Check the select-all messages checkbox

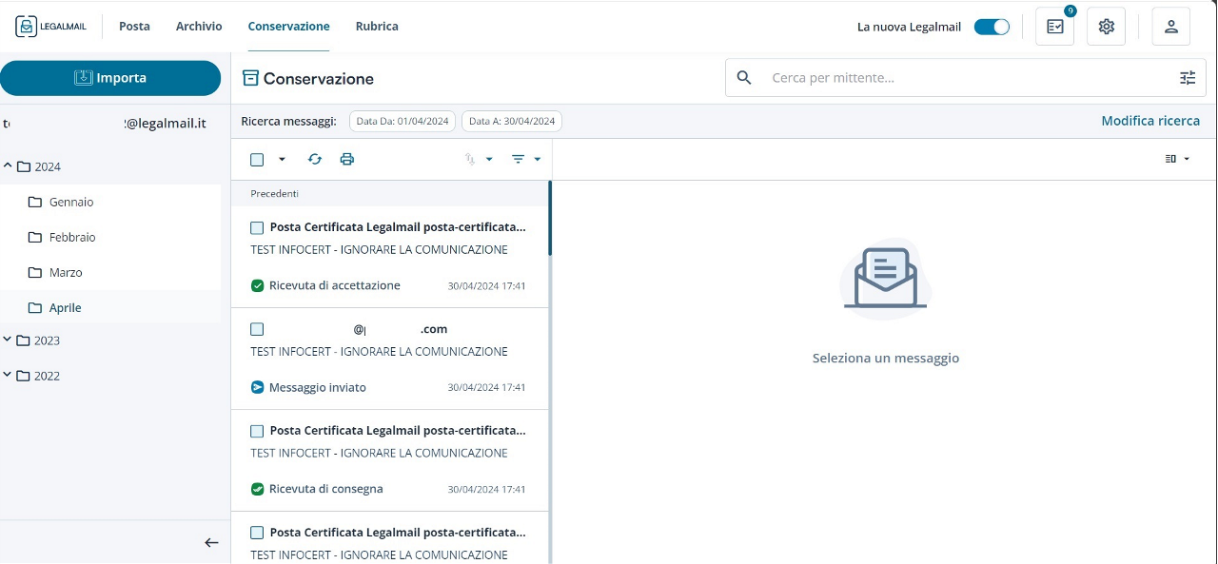tap(257, 160)
